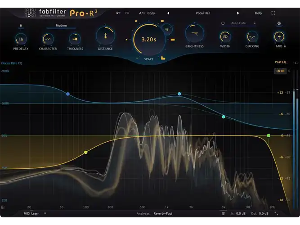The image size is (300, 225).
Task: Select the green post EQ band near 20k
Action: pos(269,135)
